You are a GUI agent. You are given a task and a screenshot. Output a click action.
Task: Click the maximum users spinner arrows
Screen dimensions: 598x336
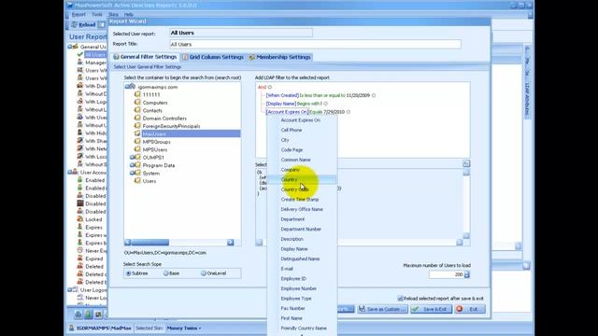tap(467, 274)
